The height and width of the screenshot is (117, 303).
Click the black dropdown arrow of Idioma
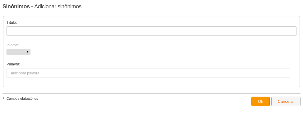(28, 52)
